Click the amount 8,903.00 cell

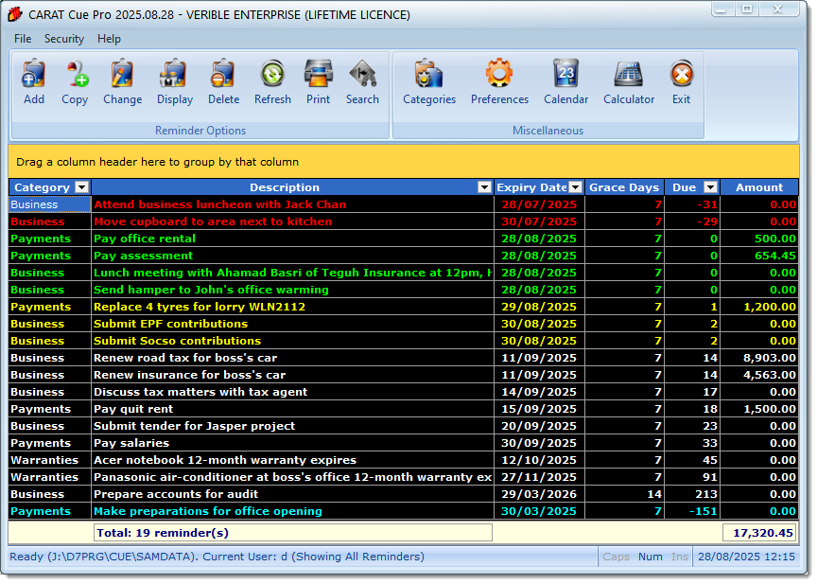[759, 358]
